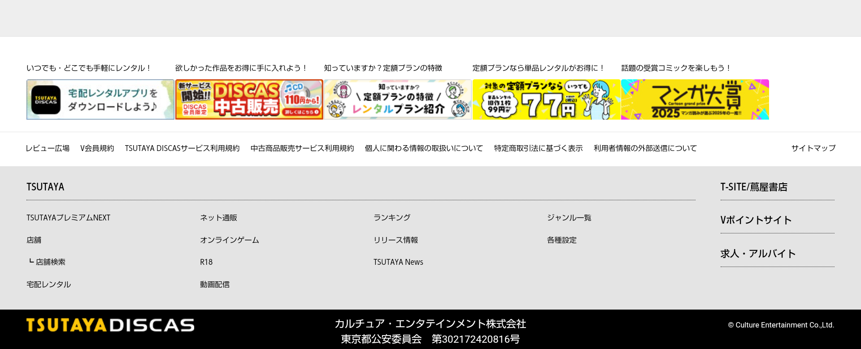Click the 求人・アルバイト link
861x349 pixels.
coord(758,254)
